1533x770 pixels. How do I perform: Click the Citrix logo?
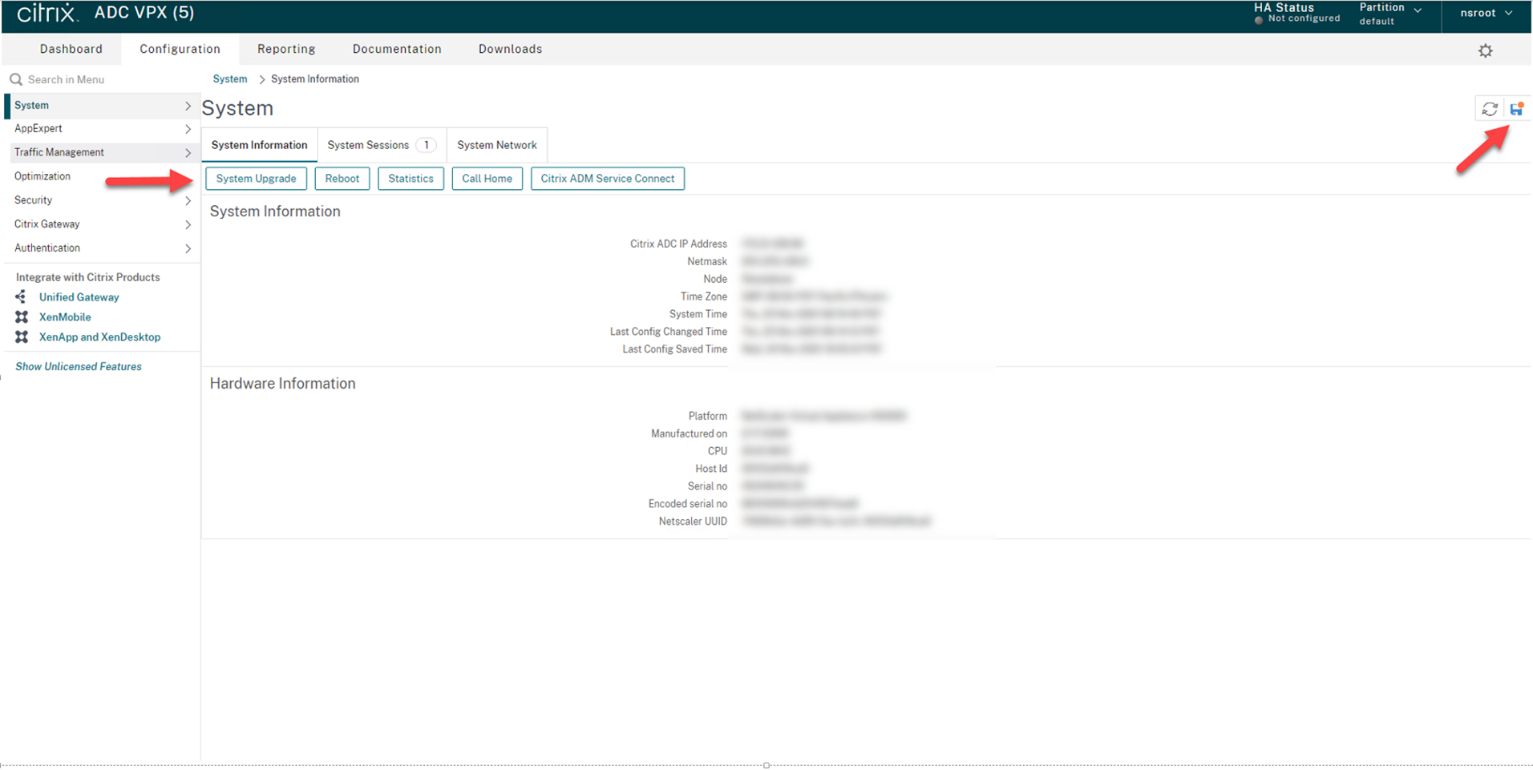47,13
